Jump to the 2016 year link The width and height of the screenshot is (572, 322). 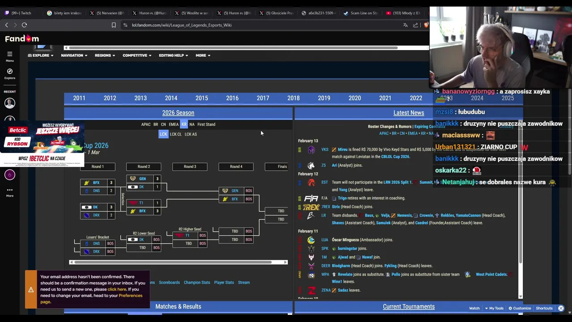[232, 98]
